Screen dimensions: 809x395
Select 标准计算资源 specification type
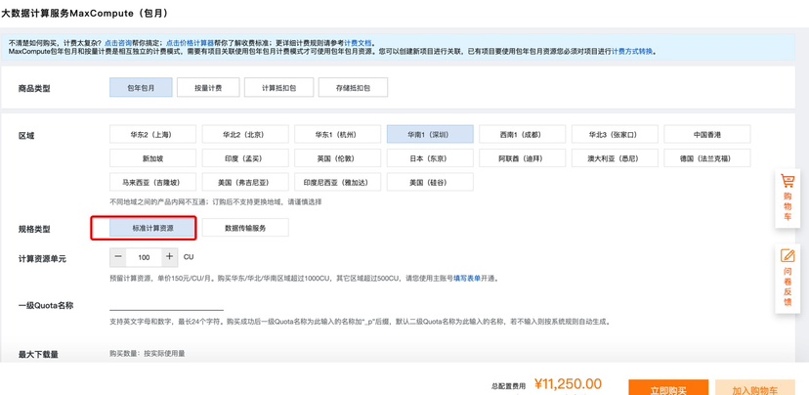(152, 228)
